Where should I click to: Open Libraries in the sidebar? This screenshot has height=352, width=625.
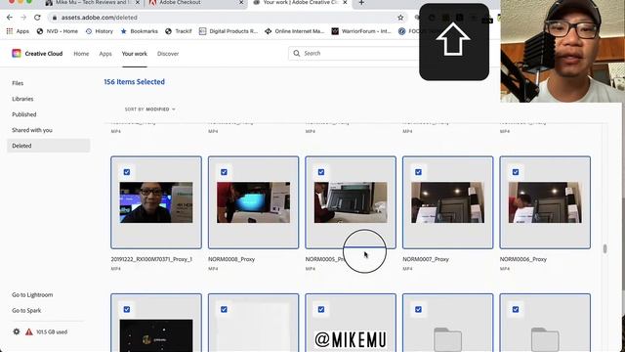pyautogui.click(x=22, y=99)
